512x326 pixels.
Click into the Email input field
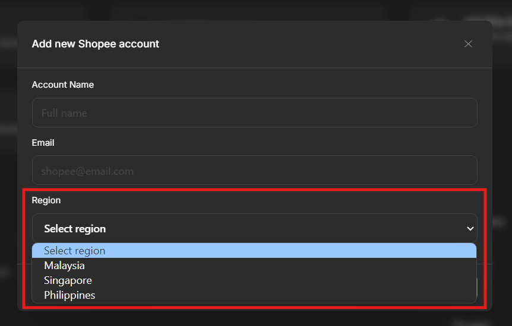pyautogui.click(x=254, y=171)
